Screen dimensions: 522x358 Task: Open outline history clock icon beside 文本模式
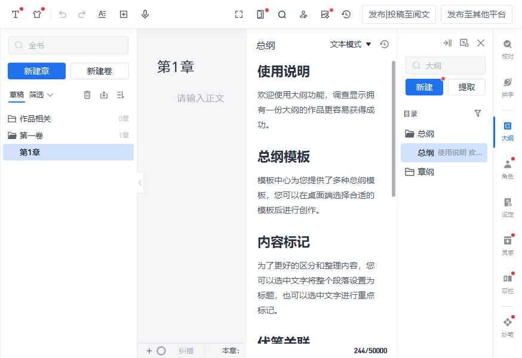pyautogui.click(x=384, y=44)
